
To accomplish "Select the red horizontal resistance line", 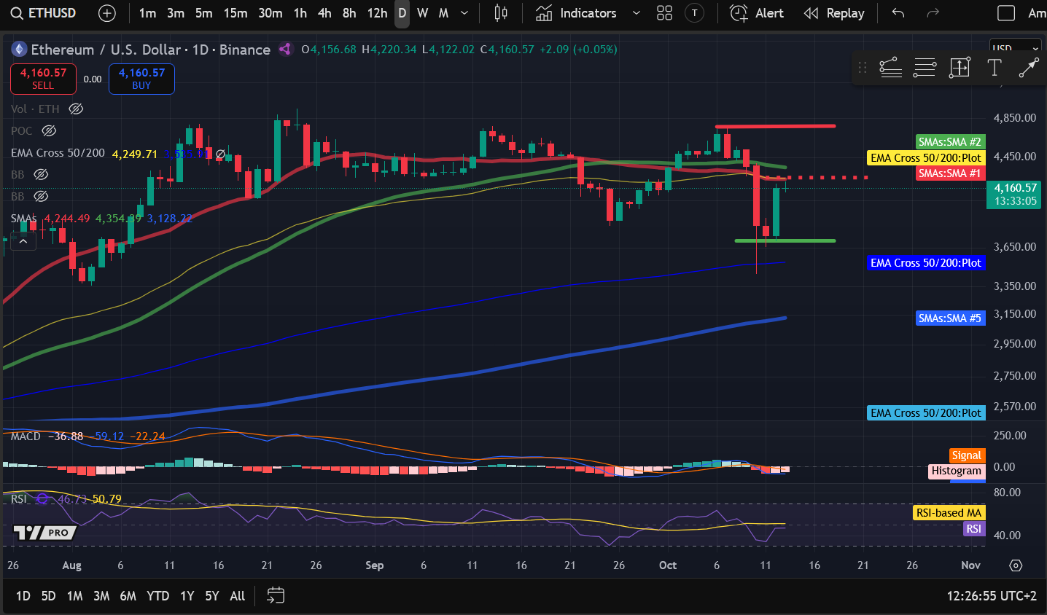I will (775, 126).
